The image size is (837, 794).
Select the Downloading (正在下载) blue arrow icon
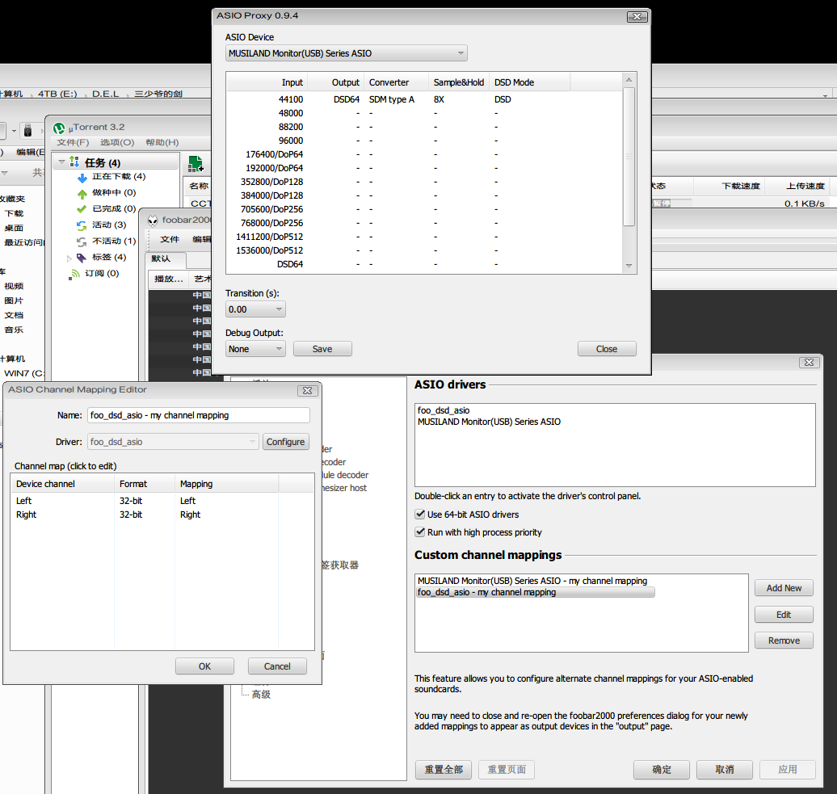pos(82,177)
